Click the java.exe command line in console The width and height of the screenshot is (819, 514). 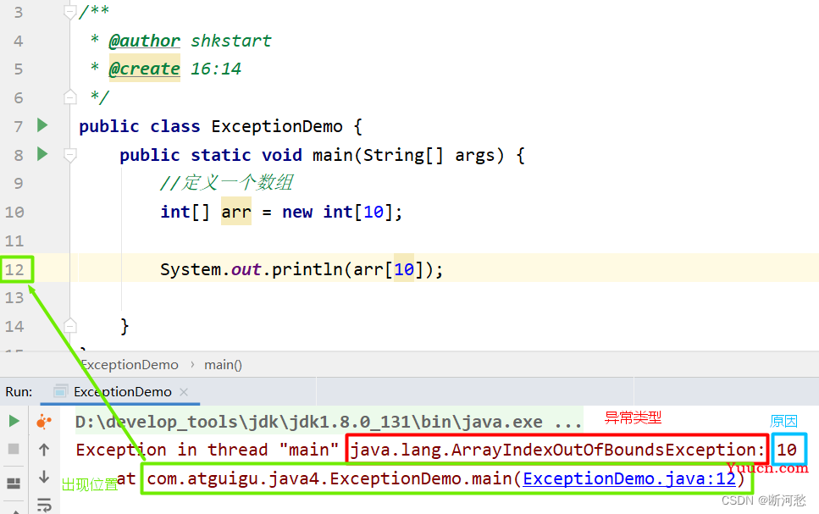tap(329, 422)
